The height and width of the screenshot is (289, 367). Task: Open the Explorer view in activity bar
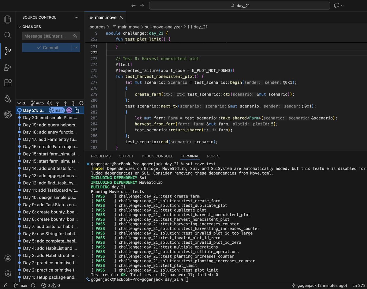tap(8, 19)
